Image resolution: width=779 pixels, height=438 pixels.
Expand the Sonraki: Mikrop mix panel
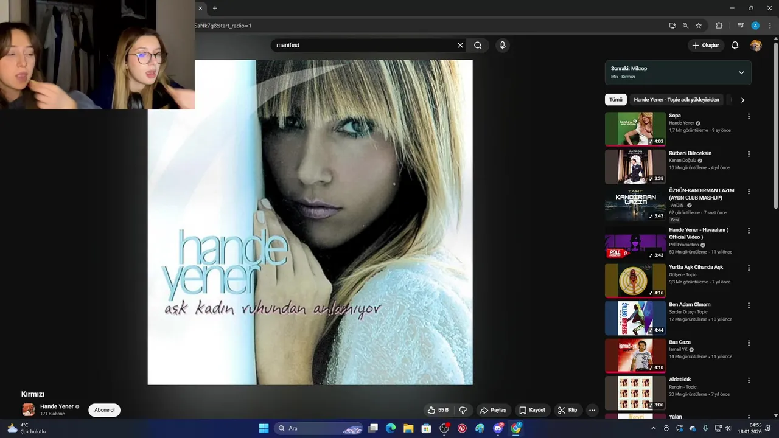[x=741, y=72]
